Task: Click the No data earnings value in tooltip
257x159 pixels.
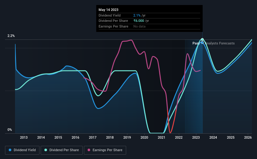Action: click(x=139, y=26)
